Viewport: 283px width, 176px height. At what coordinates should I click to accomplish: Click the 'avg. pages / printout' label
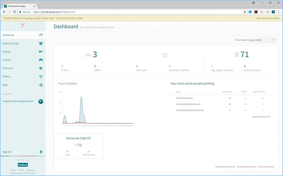(x=222, y=70)
